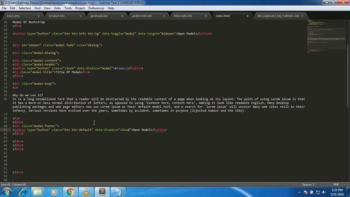Click the 'modal-footer' div on line 40
The image size is (350, 197).
click(36, 126)
